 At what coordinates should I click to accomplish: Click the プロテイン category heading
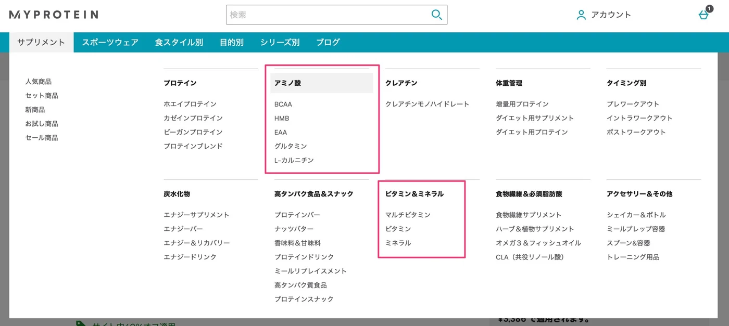point(180,83)
